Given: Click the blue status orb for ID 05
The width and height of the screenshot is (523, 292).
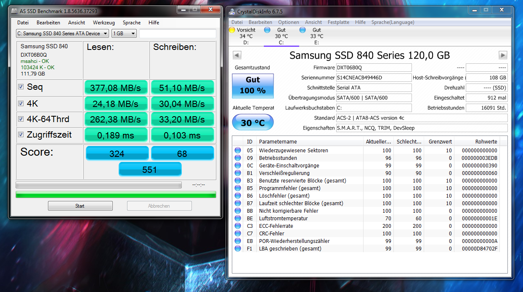Looking at the screenshot, I should coord(238,150).
